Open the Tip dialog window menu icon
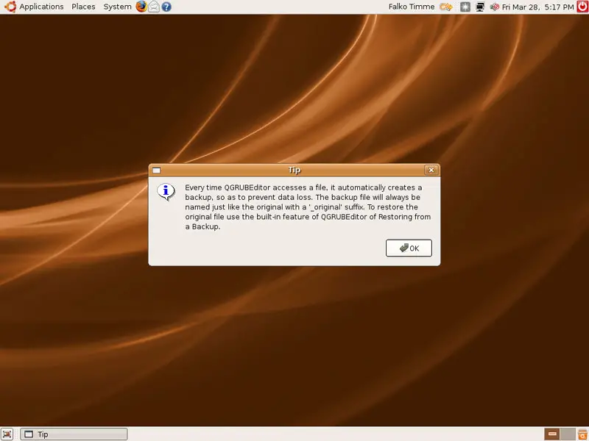This screenshot has width=589, height=441. [x=157, y=171]
